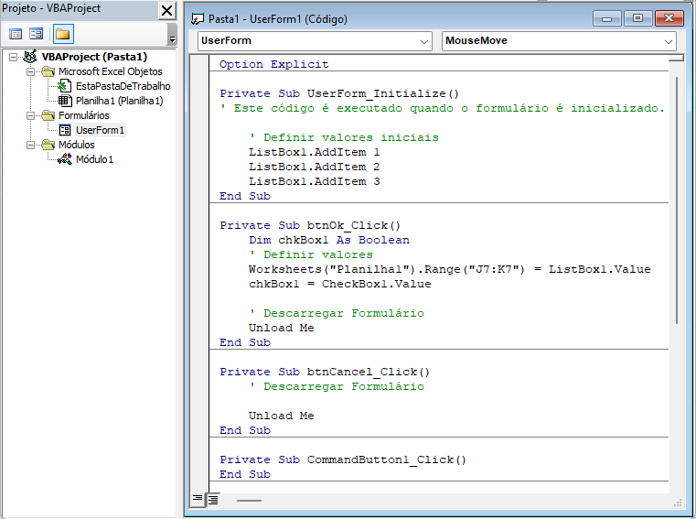Collapse the Formulários folder node
The width and height of the screenshot is (696, 519).
(x=30, y=115)
